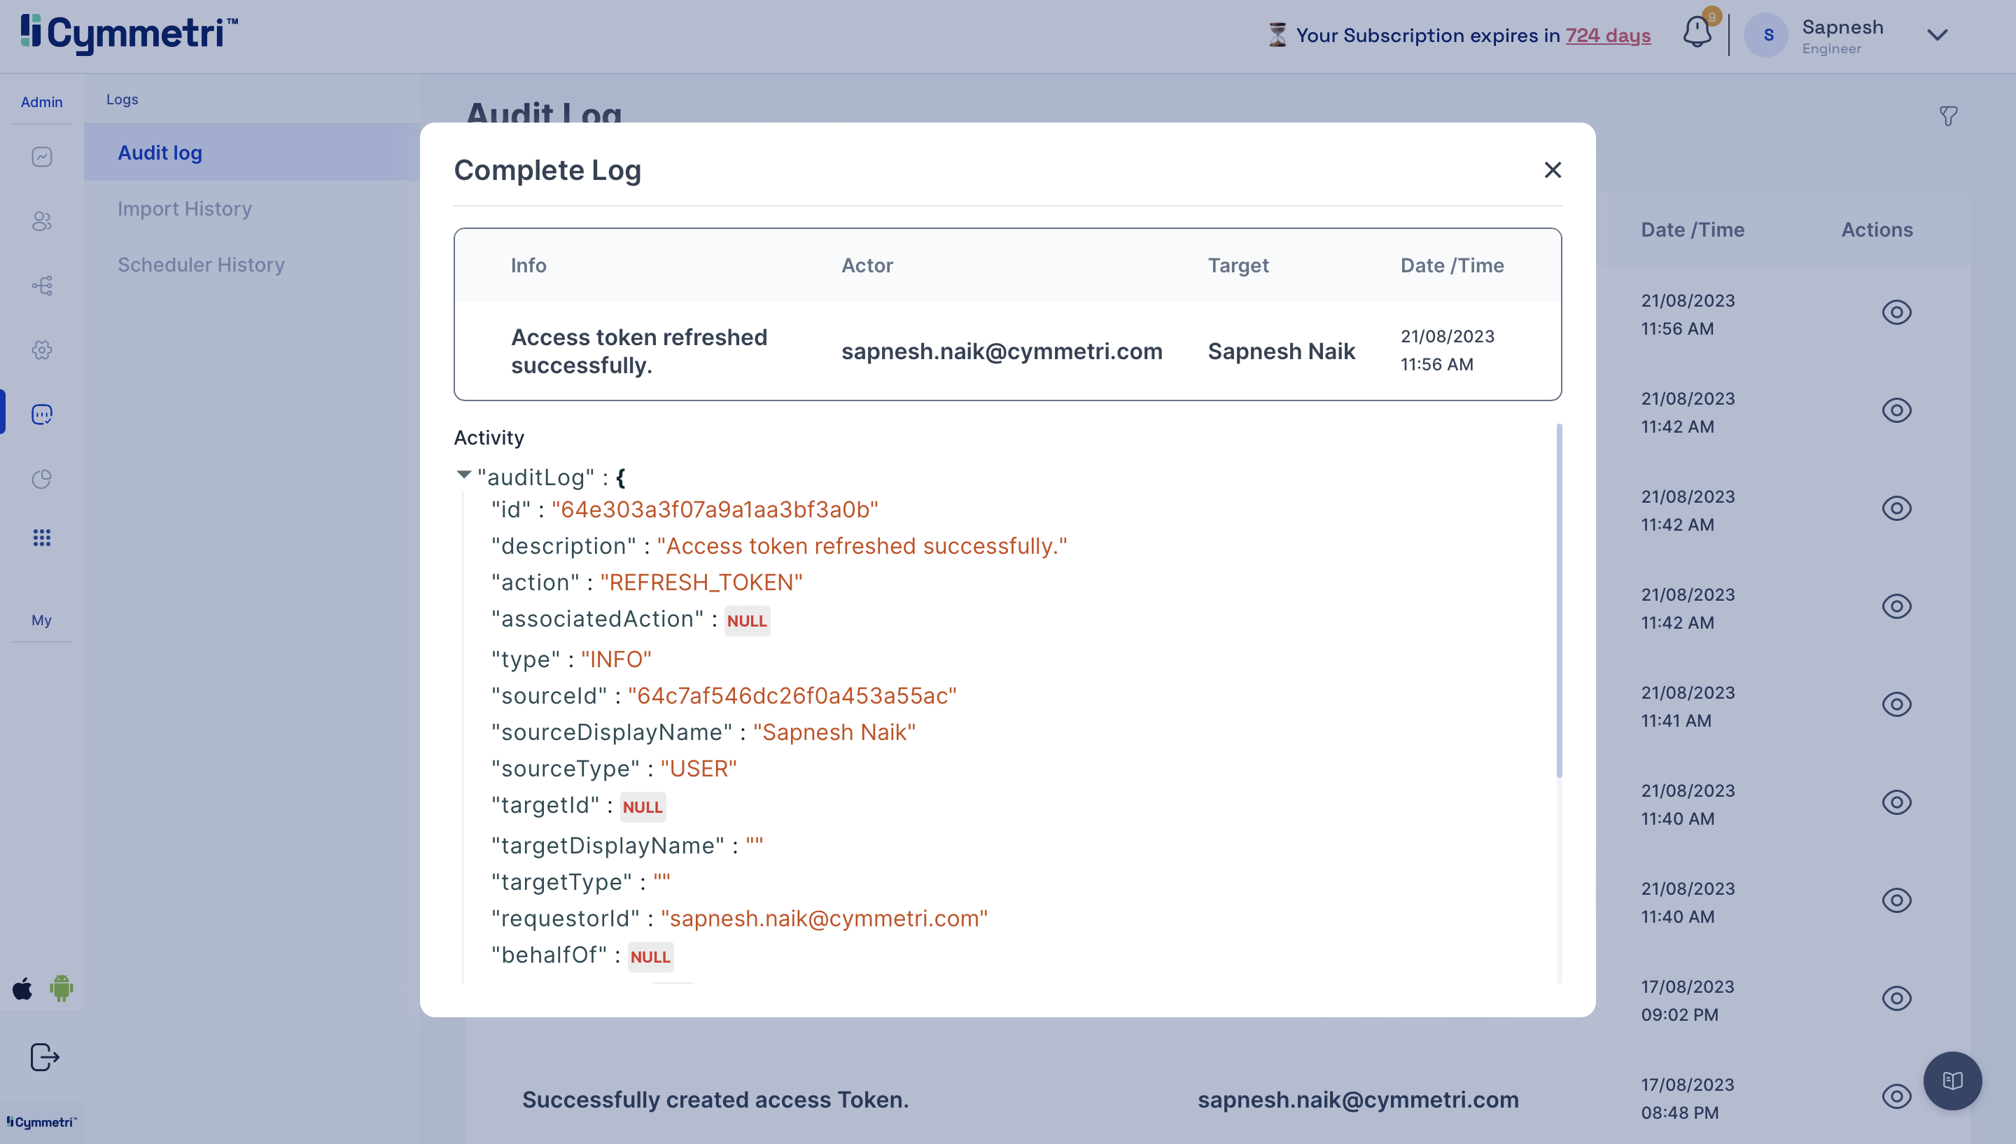View log entry from 09:02 PM
The height and width of the screenshot is (1144, 2016).
point(1896,998)
